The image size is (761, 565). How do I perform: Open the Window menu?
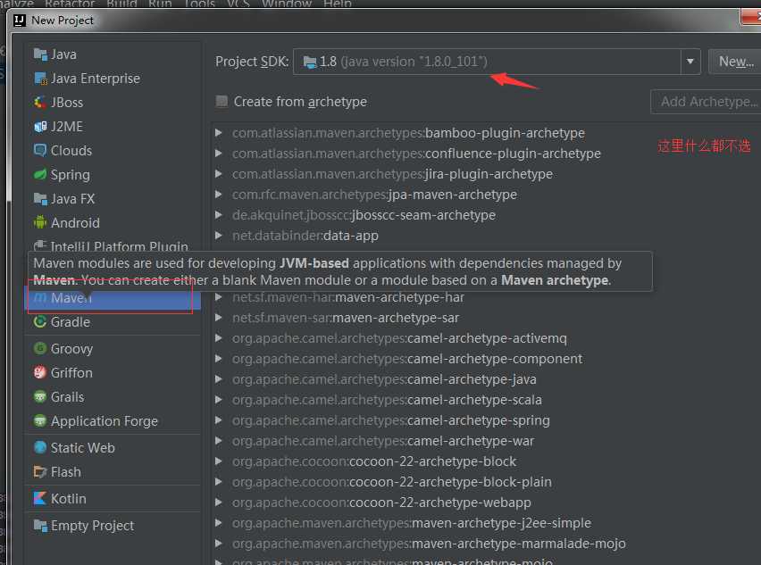(287, 4)
